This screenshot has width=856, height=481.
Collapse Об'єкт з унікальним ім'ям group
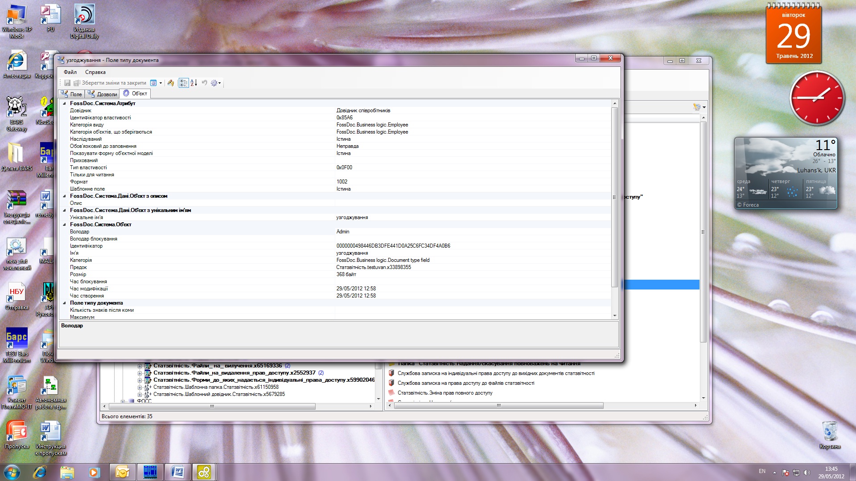pos(64,210)
